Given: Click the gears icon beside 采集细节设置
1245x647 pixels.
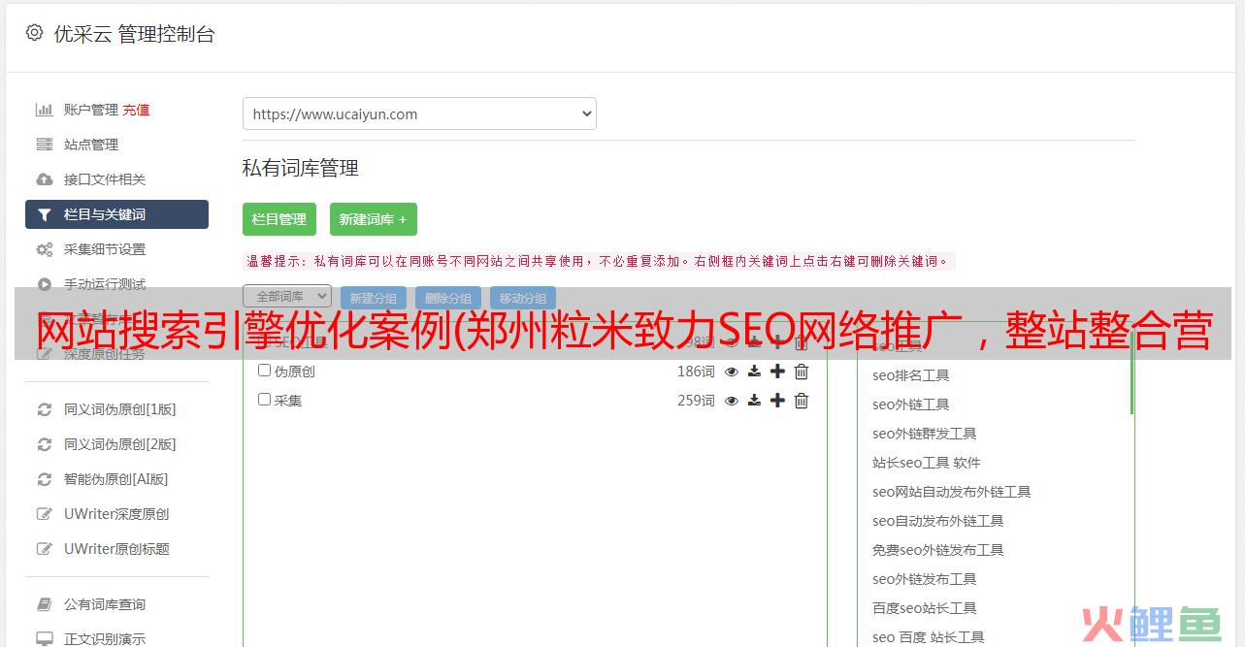Looking at the screenshot, I should pyautogui.click(x=45, y=249).
